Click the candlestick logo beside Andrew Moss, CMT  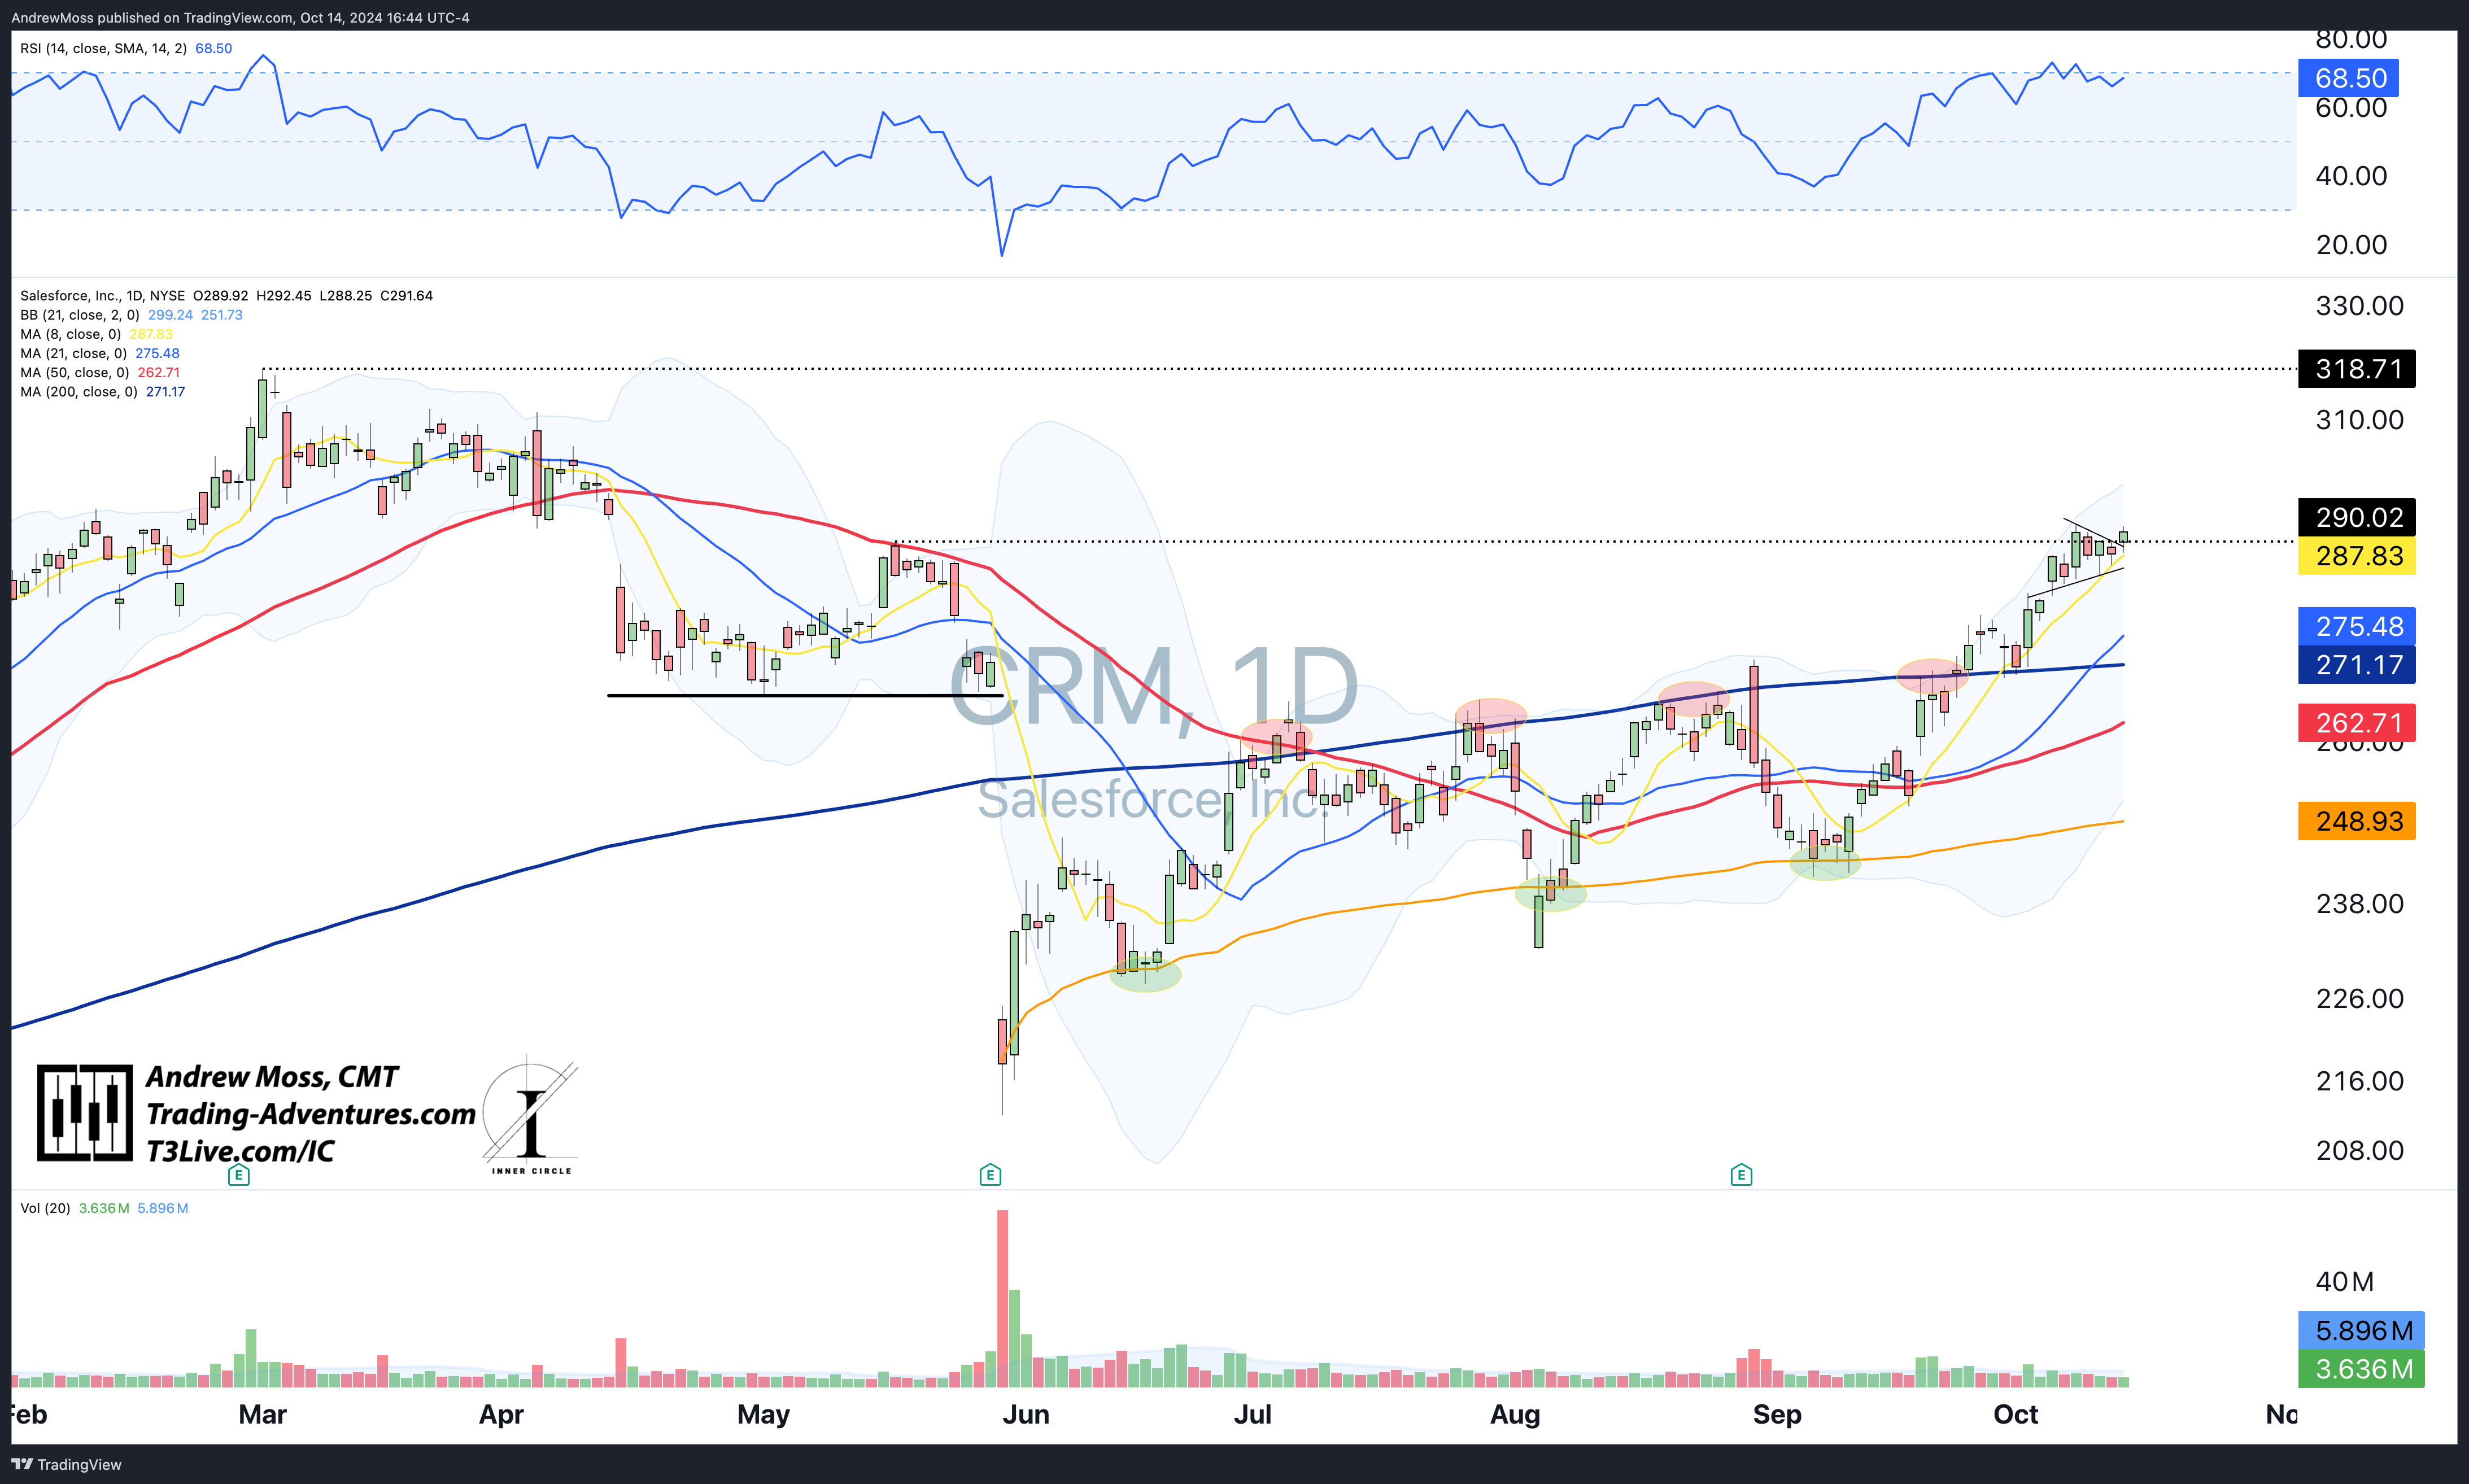(x=85, y=1113)
